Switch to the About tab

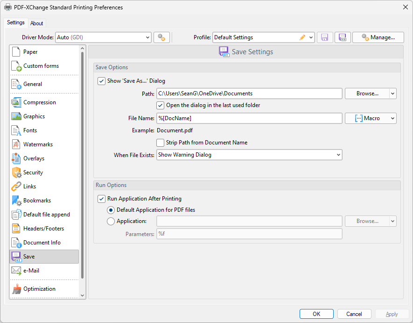pyautogui.click(x=37, y=23)
